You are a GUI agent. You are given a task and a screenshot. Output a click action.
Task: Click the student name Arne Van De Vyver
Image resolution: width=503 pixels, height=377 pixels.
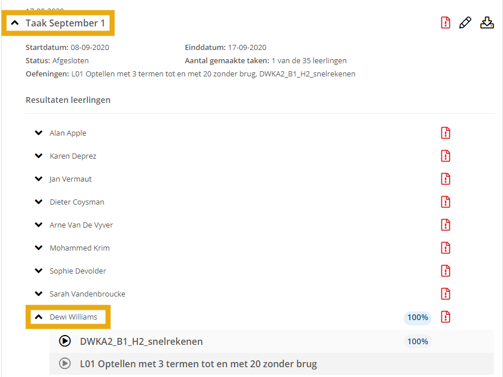81,225
